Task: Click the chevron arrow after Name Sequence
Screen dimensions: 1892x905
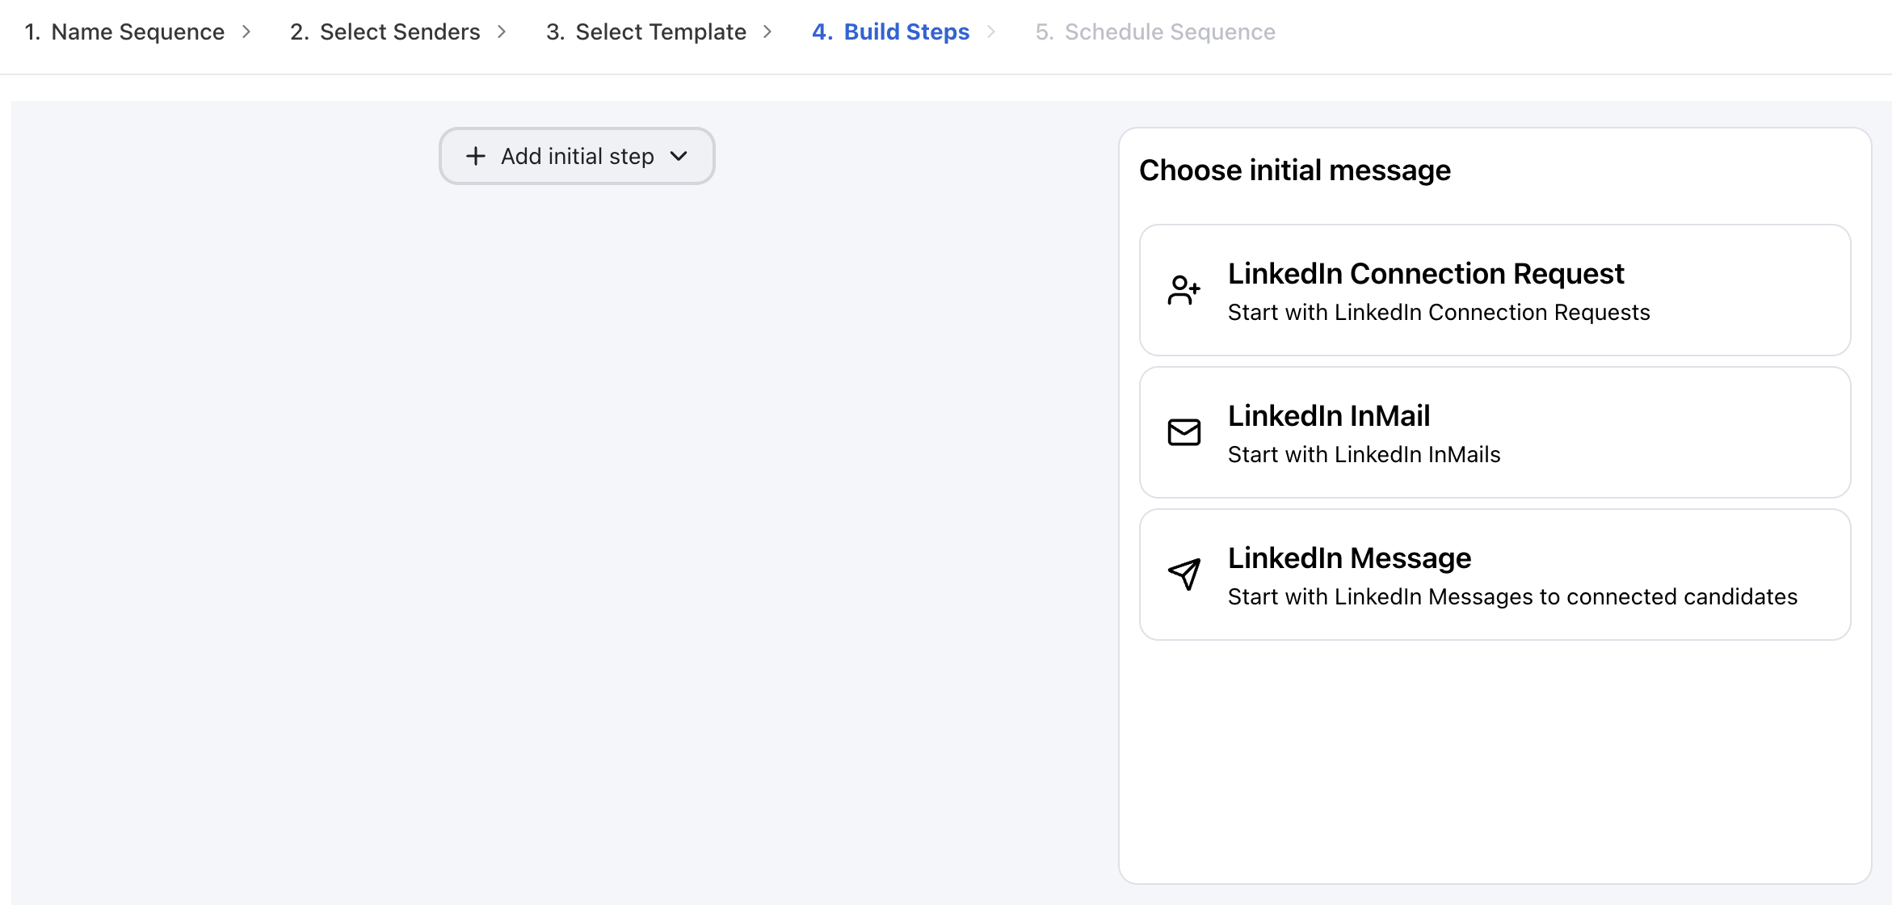Action: coord(247,32)
